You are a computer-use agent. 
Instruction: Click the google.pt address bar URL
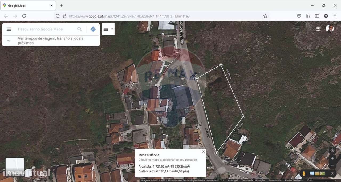coord(129,16)
